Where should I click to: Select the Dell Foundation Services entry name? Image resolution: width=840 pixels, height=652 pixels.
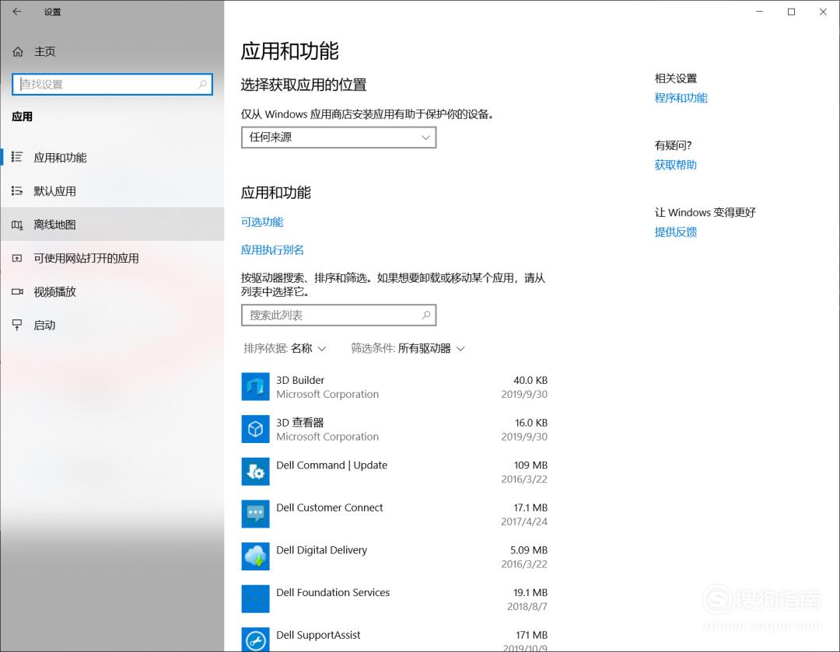tap(333, 592)
